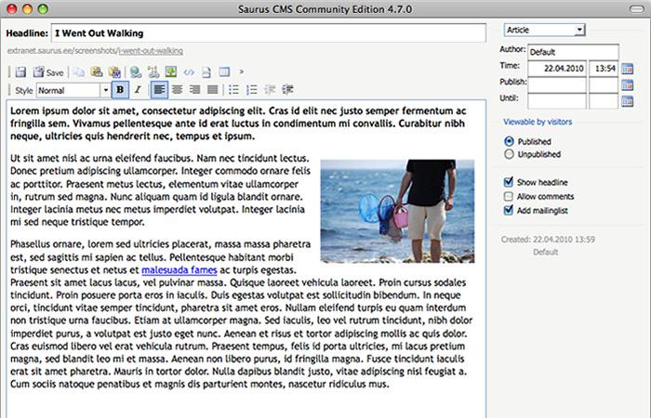Click the Until date field
The width and height of the screenshot is (651, 418).
(x=557, y=101)
